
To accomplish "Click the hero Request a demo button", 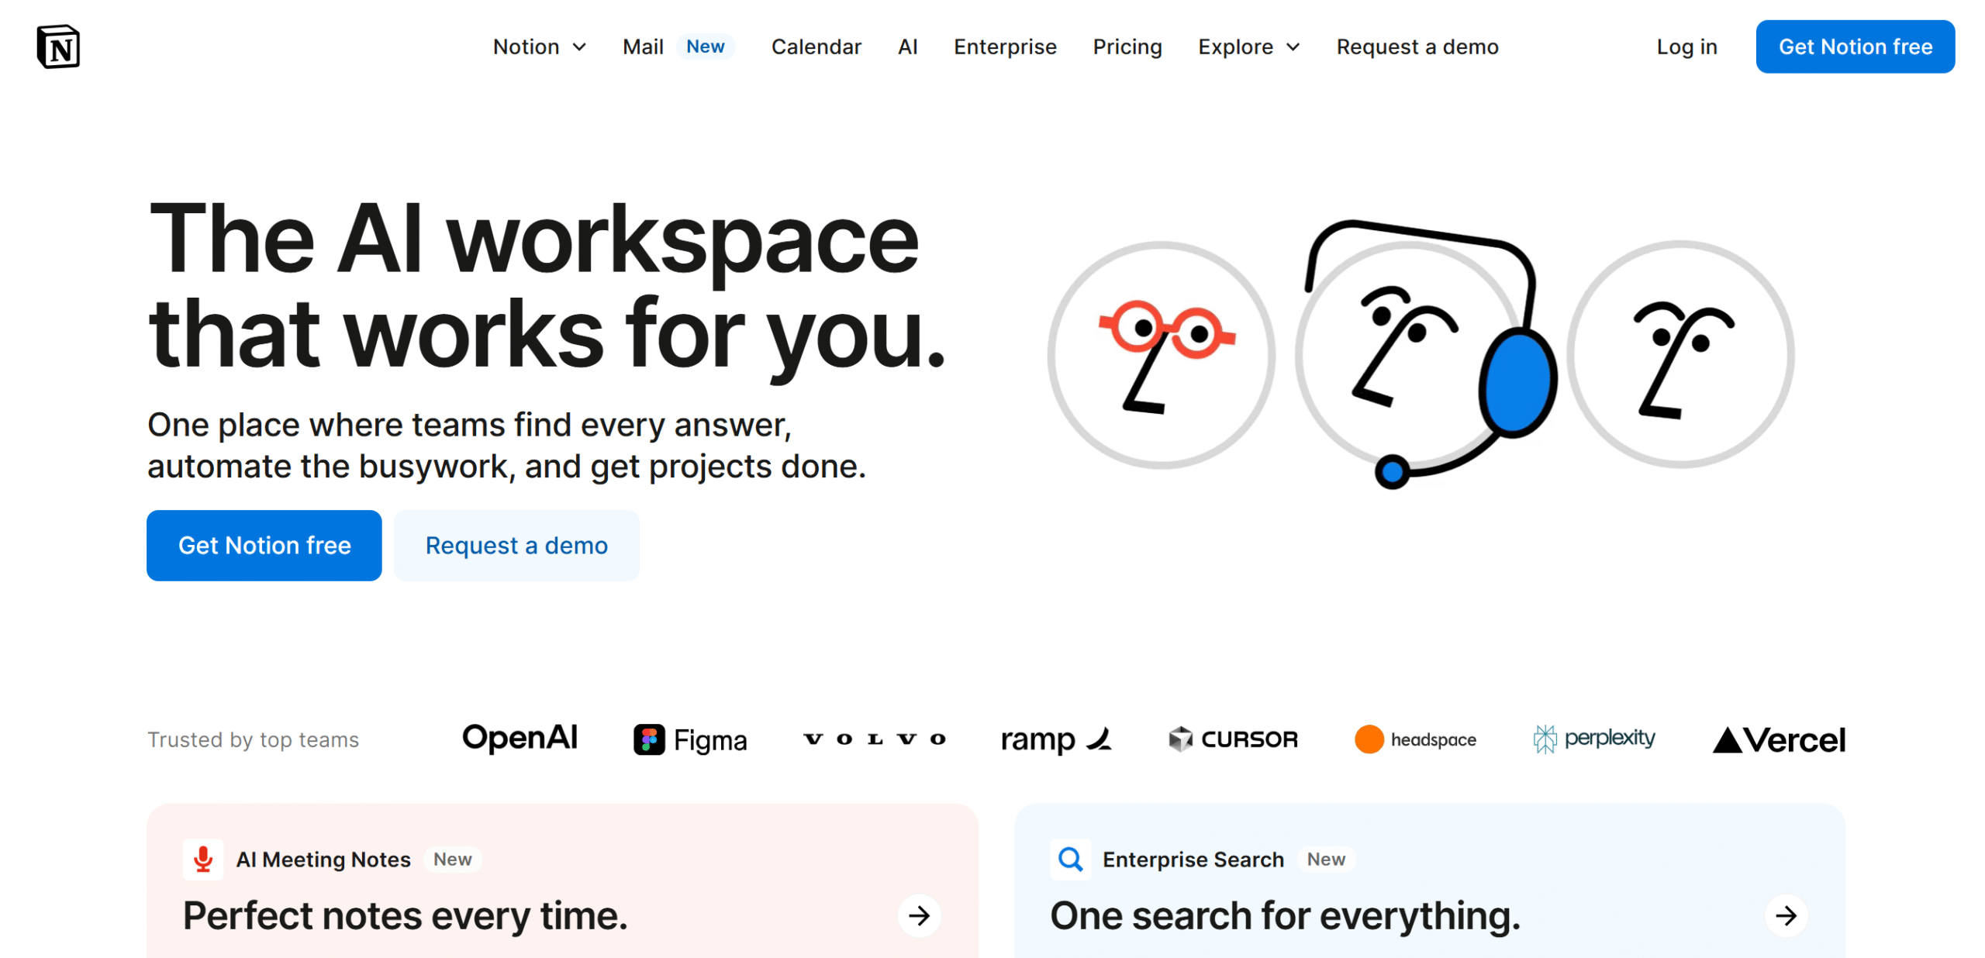I will point(516,545).
